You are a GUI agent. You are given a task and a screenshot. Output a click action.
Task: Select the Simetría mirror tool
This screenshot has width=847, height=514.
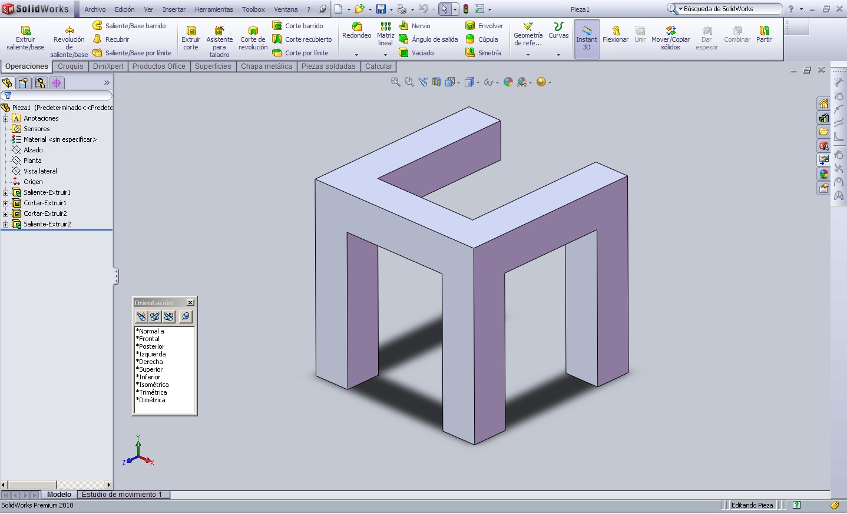point(483,53)
